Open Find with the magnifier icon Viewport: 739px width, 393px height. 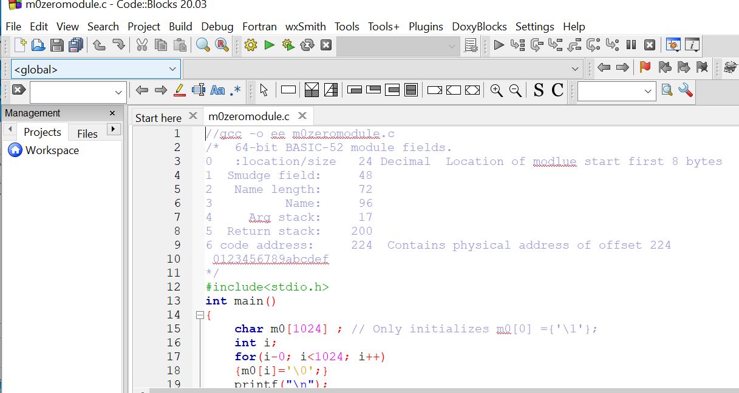[x=203, y=45]
